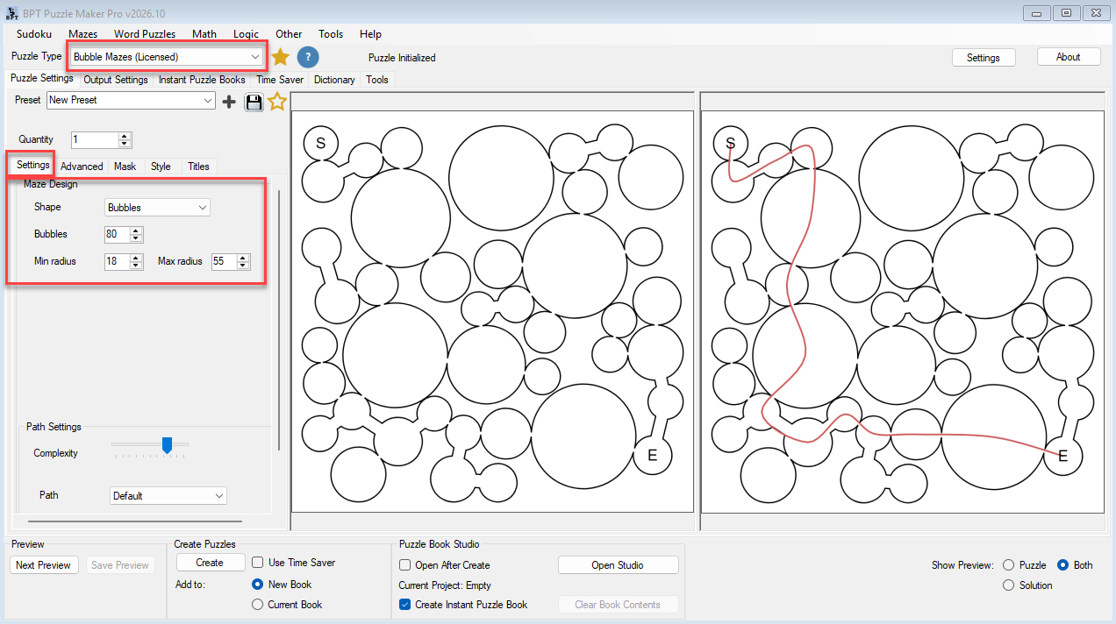
Task: Save preset with the floppy disk icon
Action: (254, 102)
